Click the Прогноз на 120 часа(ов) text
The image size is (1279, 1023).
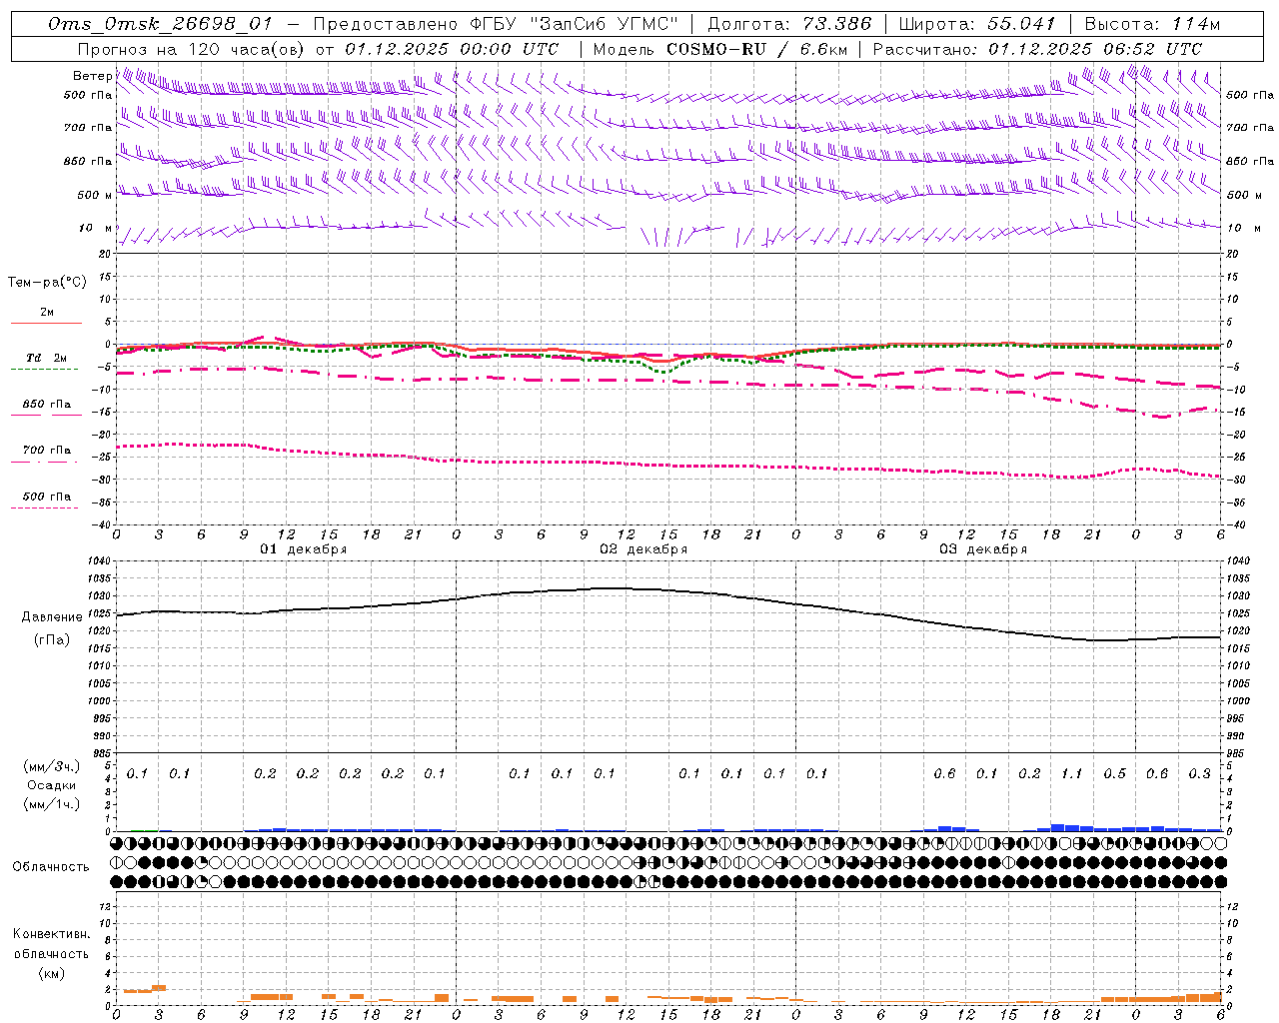tap(192, 49)
